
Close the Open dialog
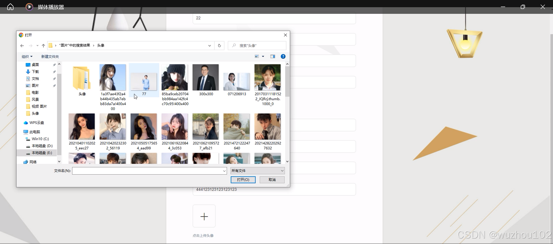click(x=285, y=35)
